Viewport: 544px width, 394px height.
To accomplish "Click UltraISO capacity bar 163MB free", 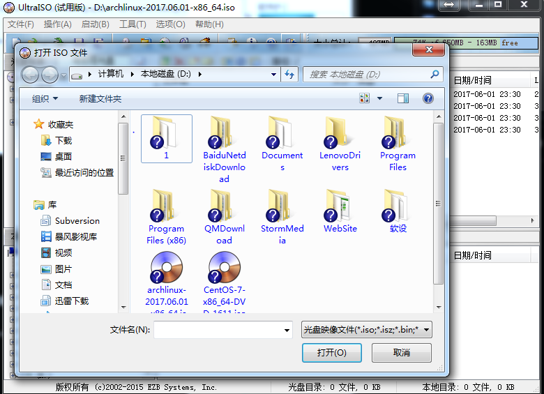I will pos(467,43).
